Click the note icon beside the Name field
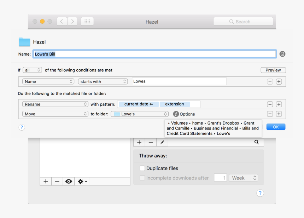The width and height of the screenshot is (304, 218). pos(282,54)
